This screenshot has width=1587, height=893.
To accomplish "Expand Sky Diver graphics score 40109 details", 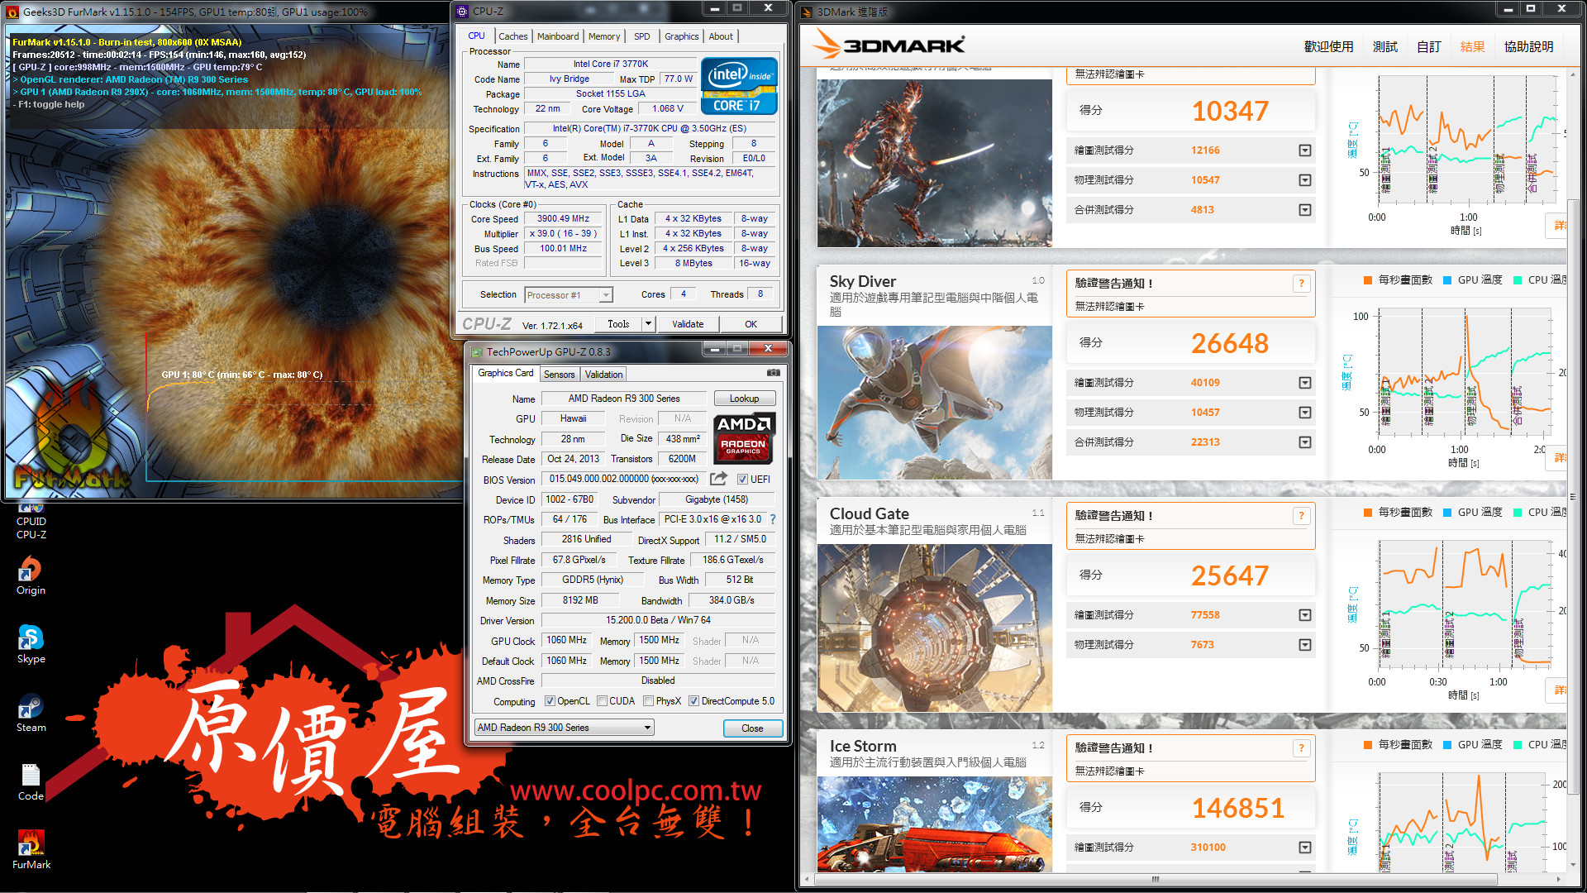I will click(x=1305, y=383).
